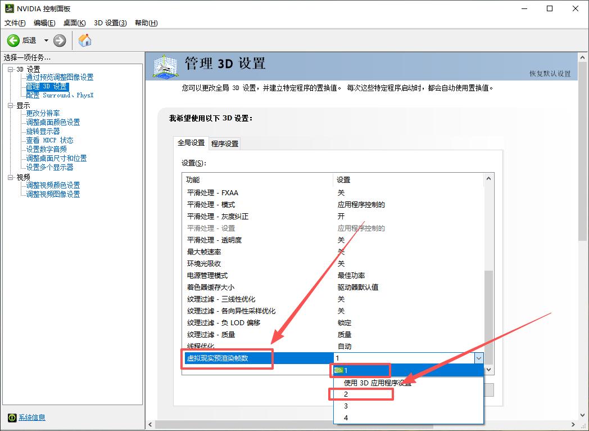Select the 最大帧速率 row
Screen dimensions: 589x431
(x=333, y=252)
